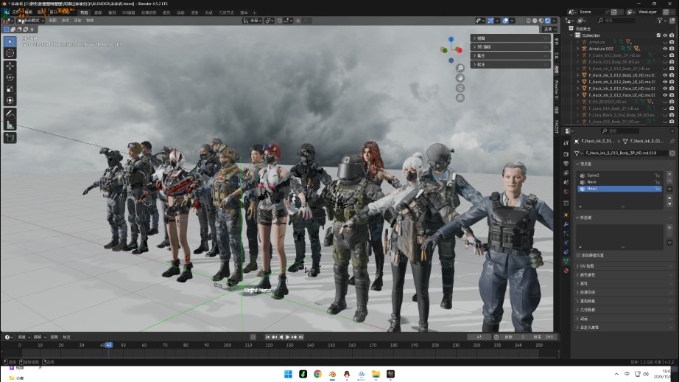Open the UV editing workspace tab
Screen dimensions: 679x382
pos(128,13)
